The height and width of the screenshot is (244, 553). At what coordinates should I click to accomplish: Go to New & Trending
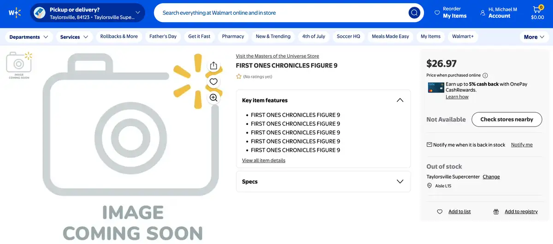point(273,36)
